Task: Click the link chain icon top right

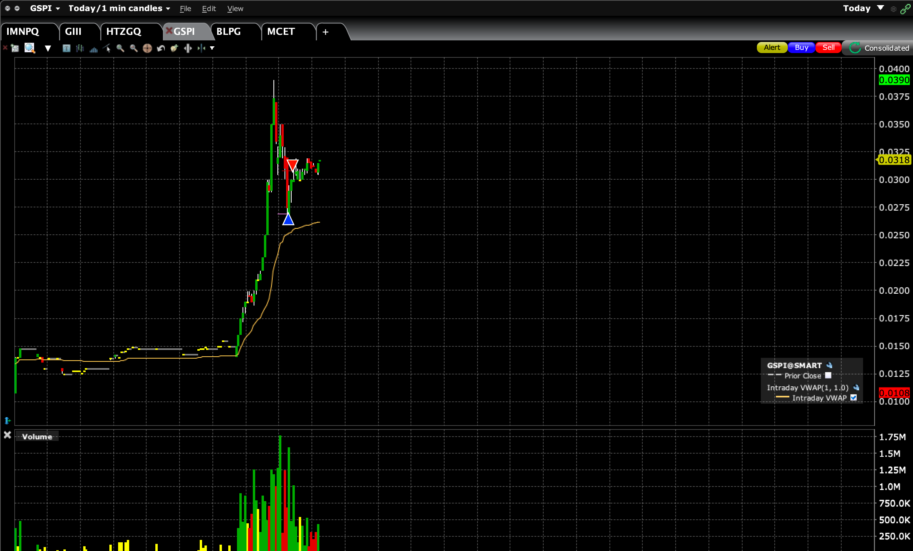Action: click(905, 9)
